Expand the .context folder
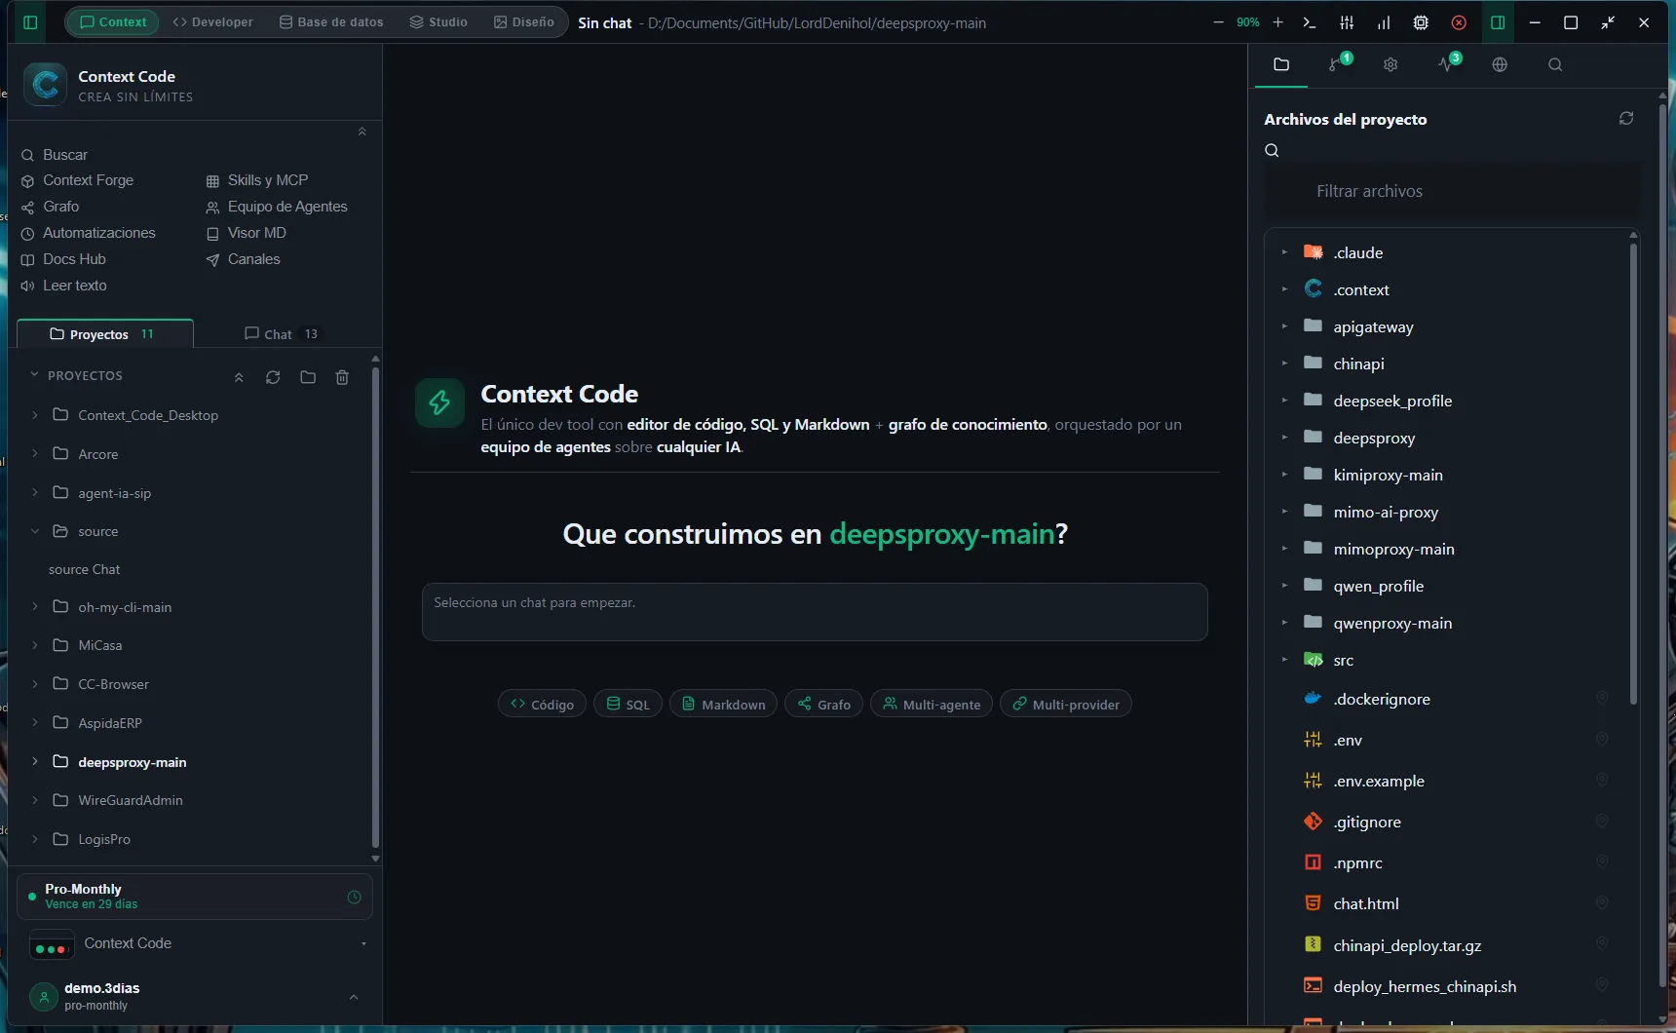 pyautogui.click(x=1284, y=289)
